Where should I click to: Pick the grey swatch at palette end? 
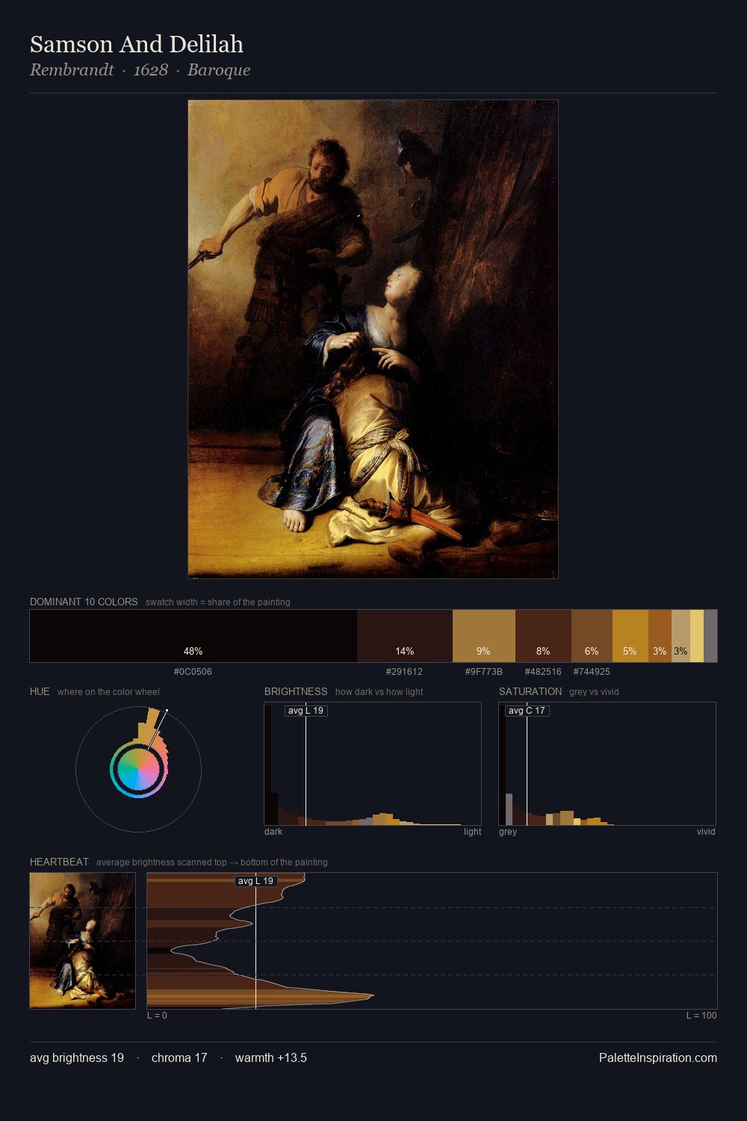(710, 636)
